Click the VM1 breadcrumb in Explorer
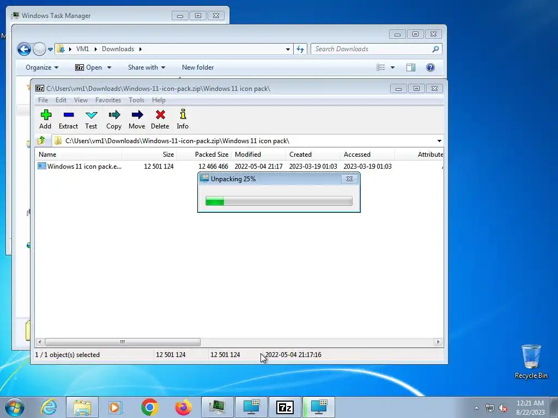Viewport: 558px width, 418px height. 83,49
